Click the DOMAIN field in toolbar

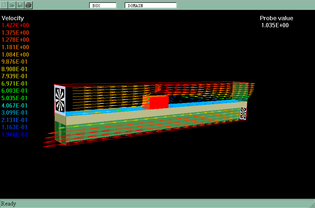click(150, 5)
